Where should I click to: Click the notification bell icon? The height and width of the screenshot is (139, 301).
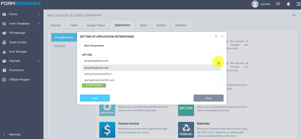288,4
